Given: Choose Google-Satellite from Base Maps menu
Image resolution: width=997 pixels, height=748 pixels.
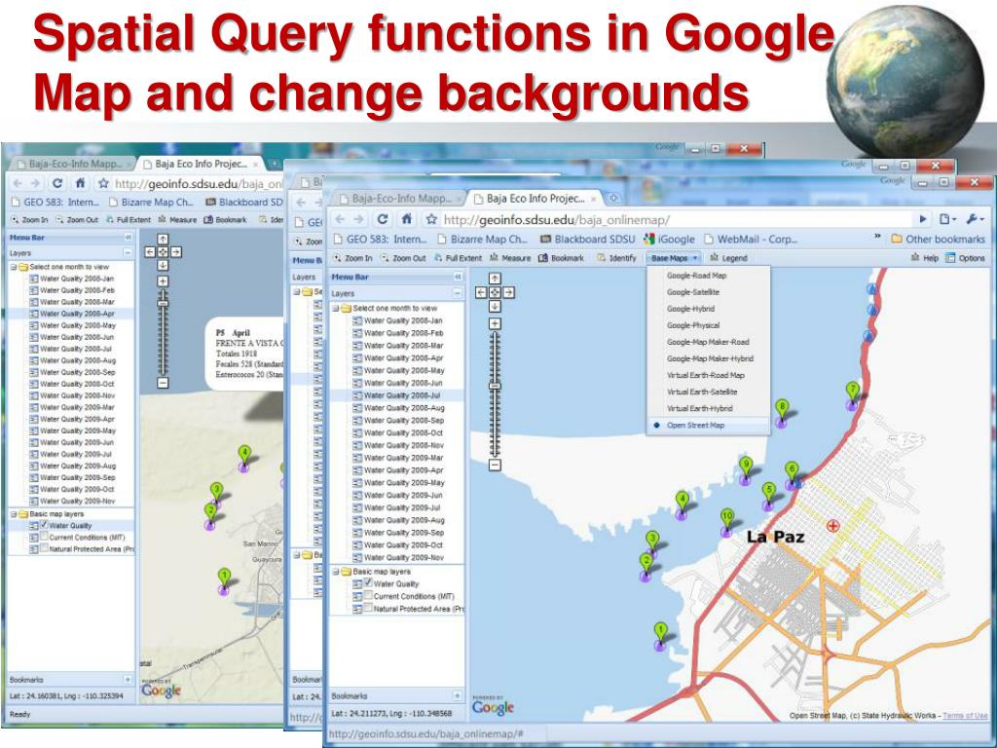Looking at the screenshot, I should point(692,292).
